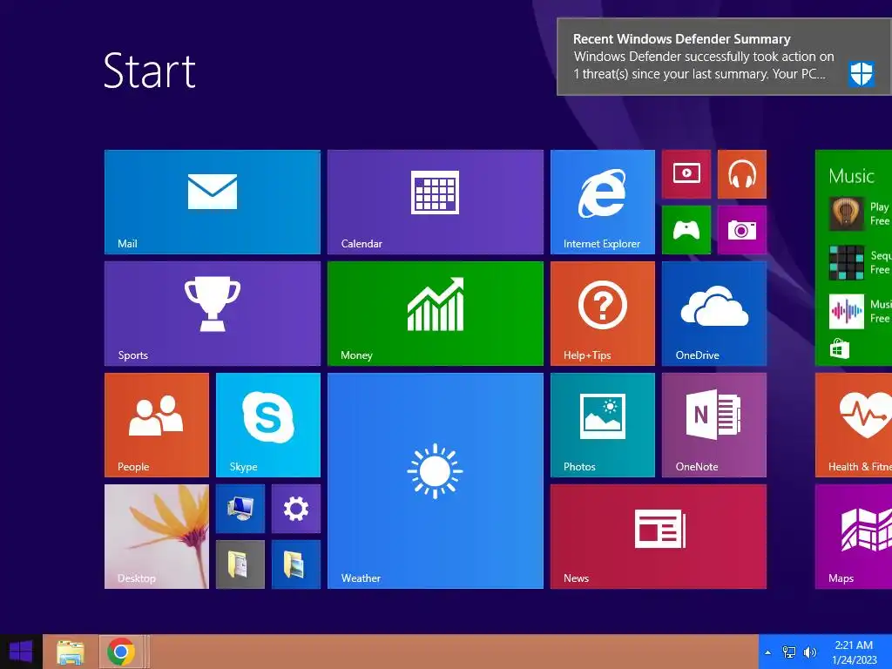Image resolution: width=892 pixels, height=669 pixels.
Task: Open the Desktop tile
Action: [x=157, y=537]
